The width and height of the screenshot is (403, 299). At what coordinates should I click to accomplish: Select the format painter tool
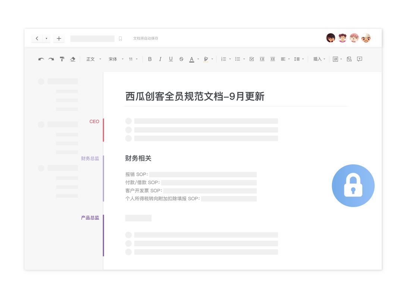[62, 59]
